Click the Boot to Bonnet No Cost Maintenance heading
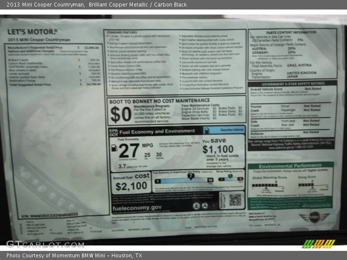Viewport: 347px width, 260px height. [x=160, y=101]
